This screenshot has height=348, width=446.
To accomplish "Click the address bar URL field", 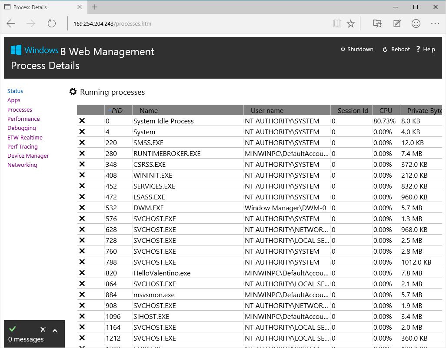I will click(x=196, y=23).
